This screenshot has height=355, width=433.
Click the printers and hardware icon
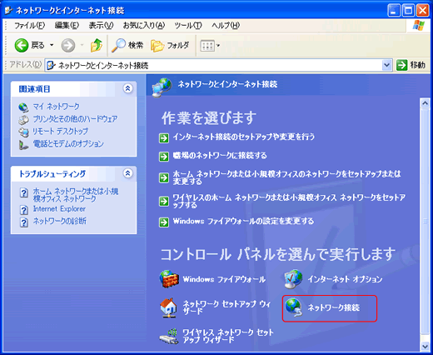pyautogui.click(x=23, y=120)
